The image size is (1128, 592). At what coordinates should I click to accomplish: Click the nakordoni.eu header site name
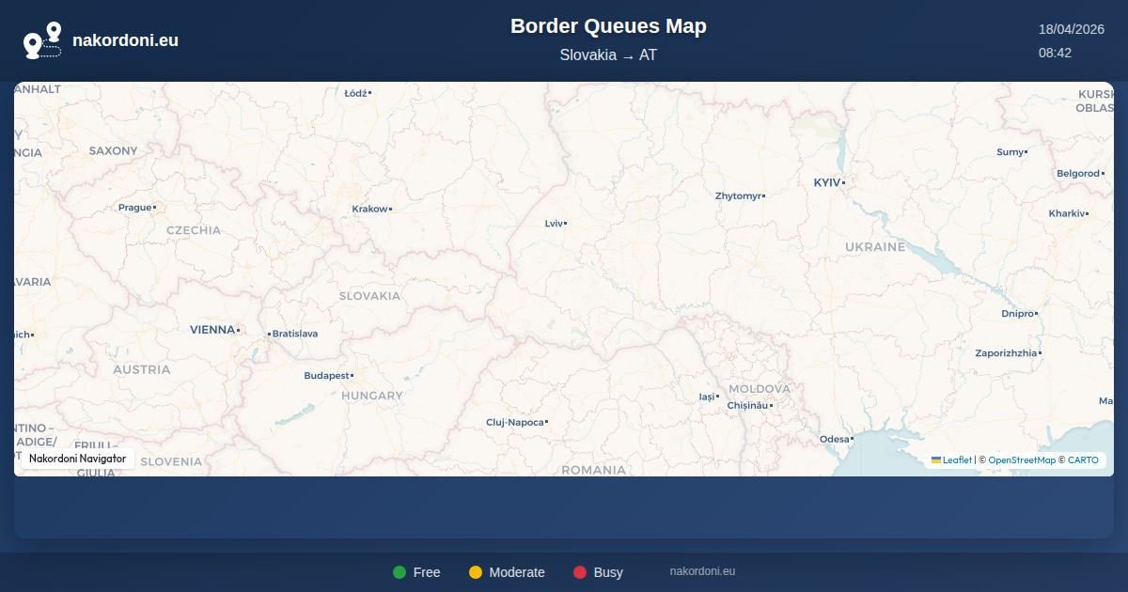pyautogui.click(x=125, y=40)
